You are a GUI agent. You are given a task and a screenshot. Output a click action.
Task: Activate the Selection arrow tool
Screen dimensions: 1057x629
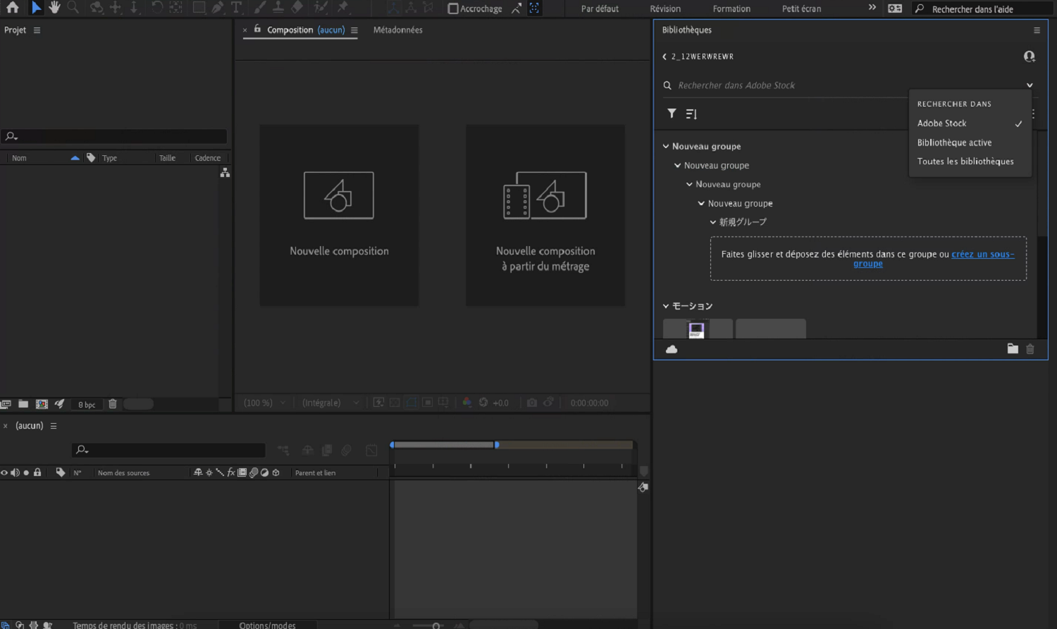[x=36, y=8]
